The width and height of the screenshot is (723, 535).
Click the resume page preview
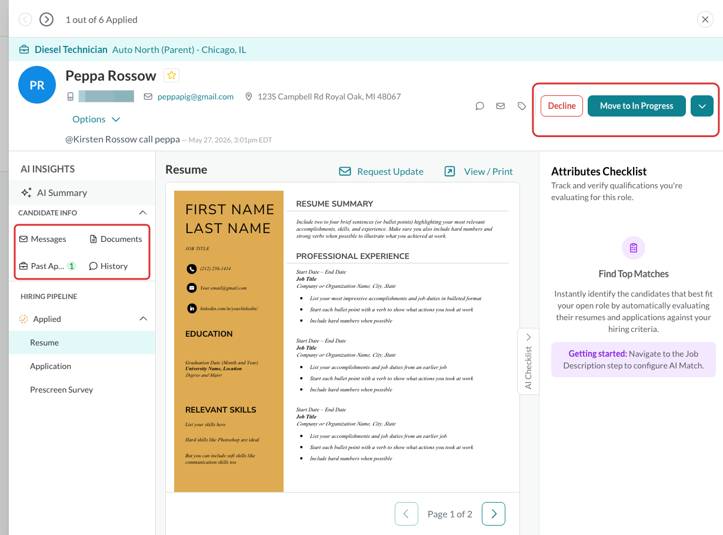coord(342,341)
